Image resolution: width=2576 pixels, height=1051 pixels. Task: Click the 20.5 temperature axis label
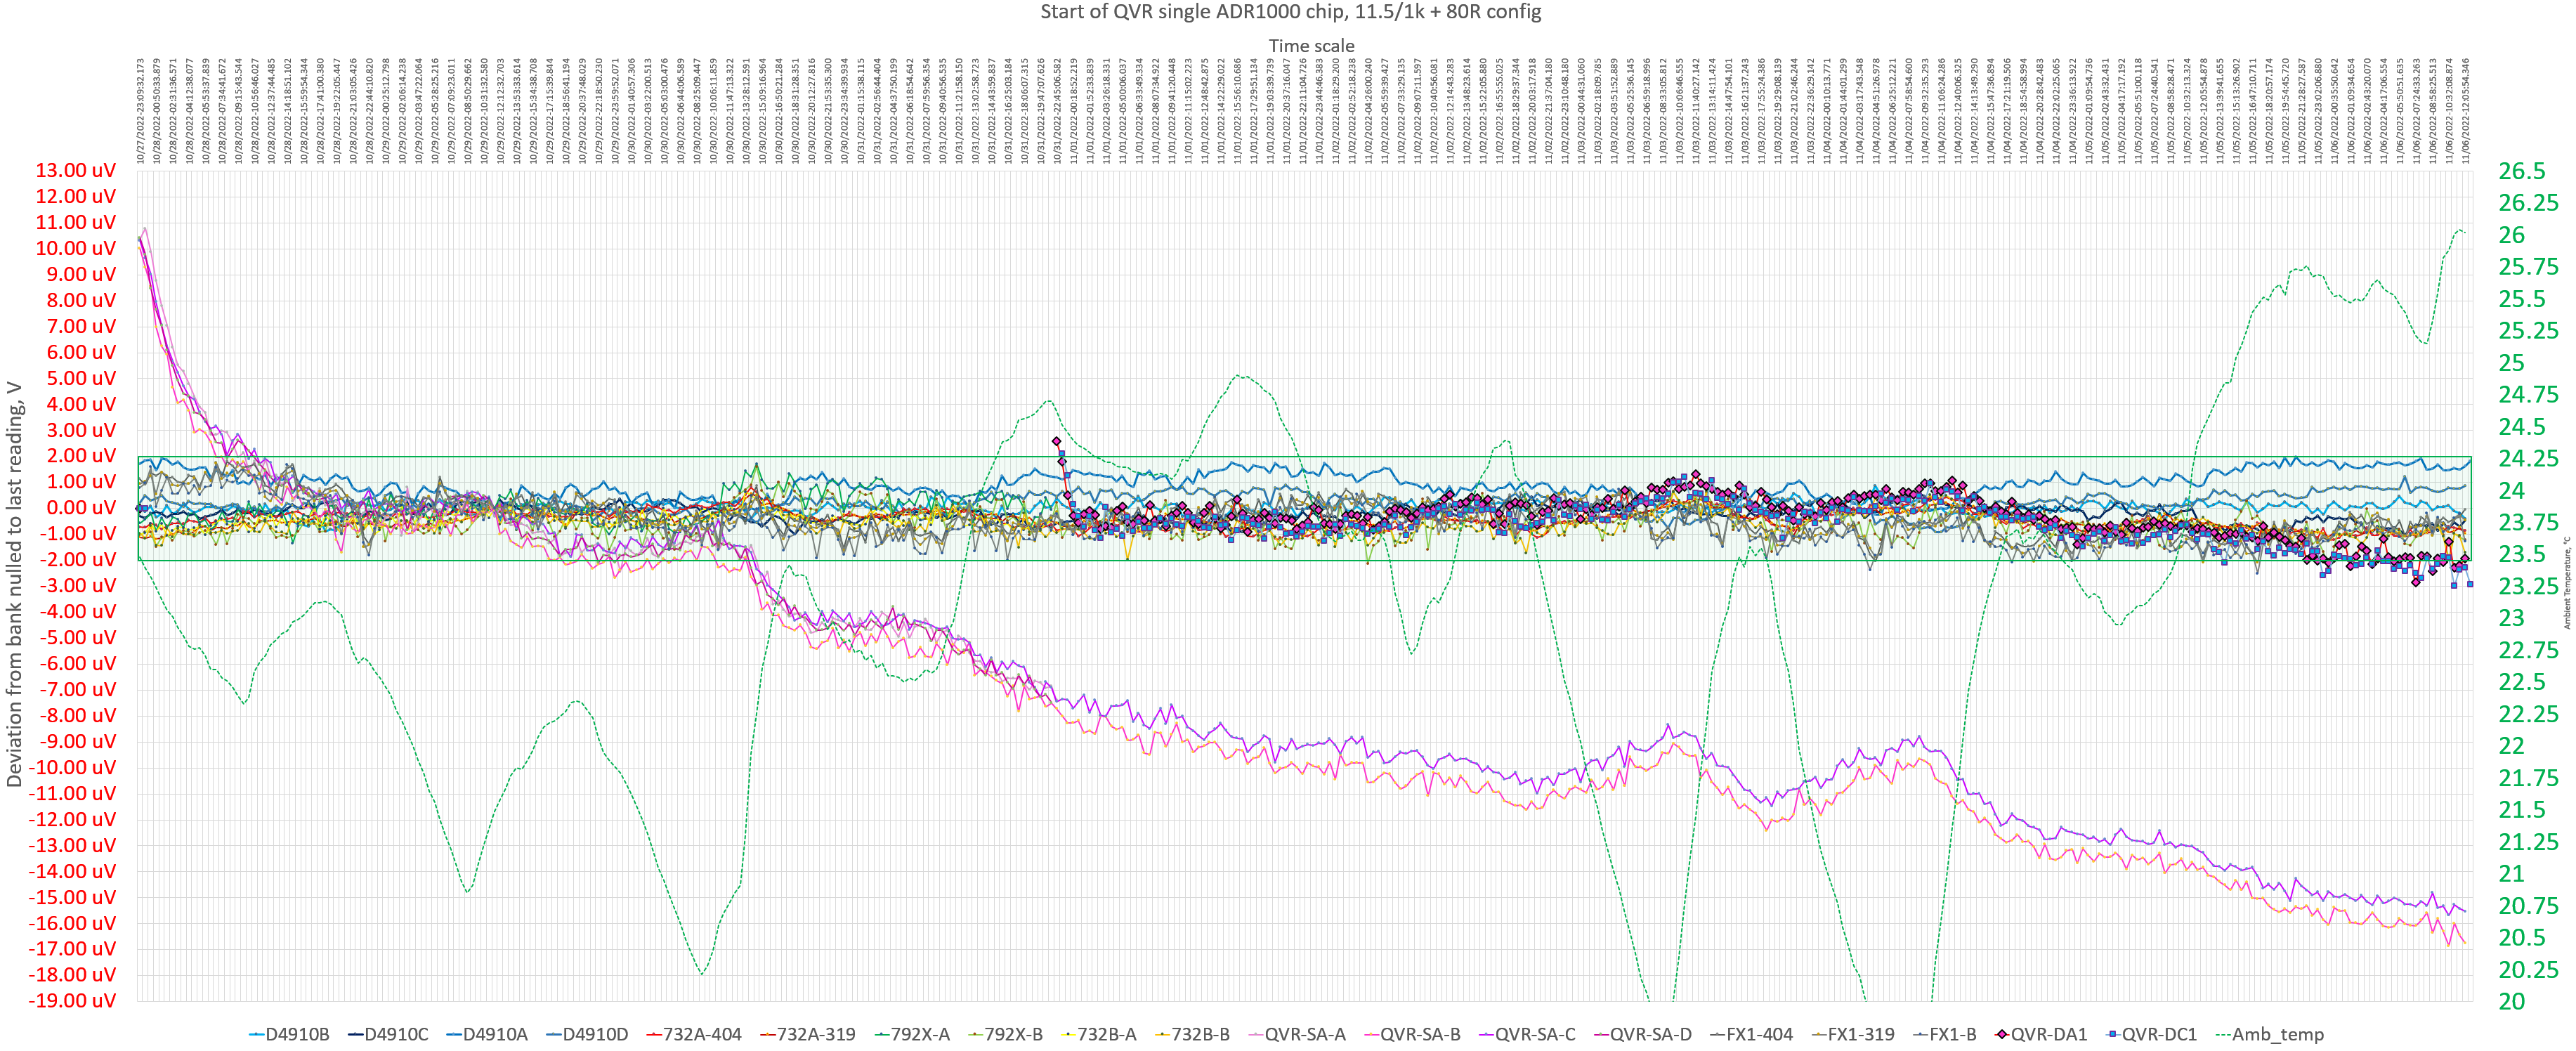pyautogui.click(x=2522, y=938)
